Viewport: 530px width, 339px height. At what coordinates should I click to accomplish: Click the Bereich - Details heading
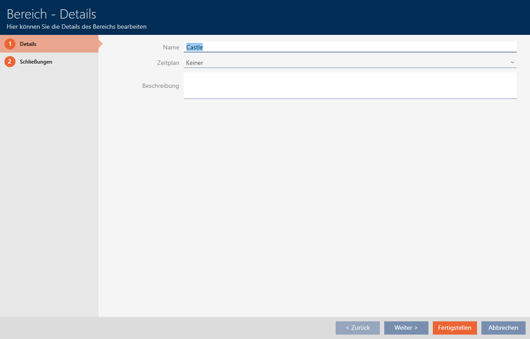(x=51, y=14)
